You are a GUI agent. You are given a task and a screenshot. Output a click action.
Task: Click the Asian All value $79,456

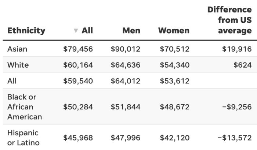click(x=78, y=49)
